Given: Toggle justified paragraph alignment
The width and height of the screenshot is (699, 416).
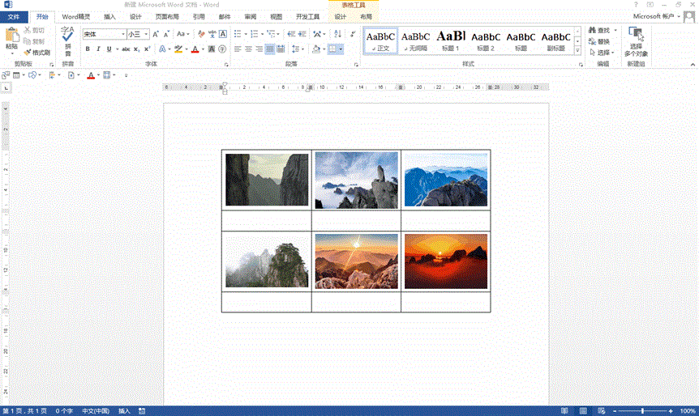Looking at the screenshot, I should click(x=270, y=49).
